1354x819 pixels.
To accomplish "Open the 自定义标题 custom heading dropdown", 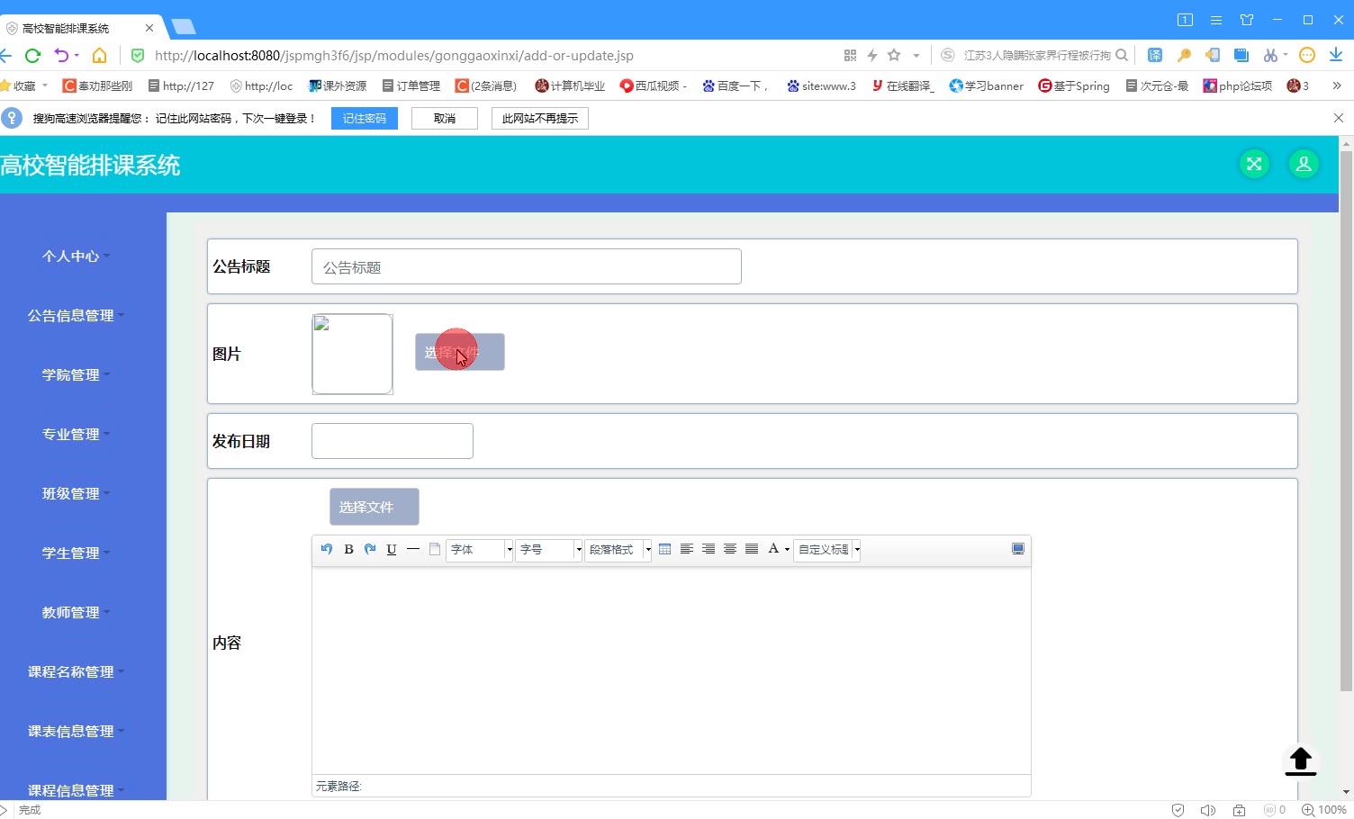I will pos(827,550).
